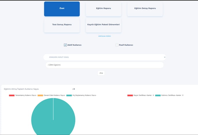The height and width of the screenshot is (135, 198).
Task: Open Kayıtlı Eğitim Paketi Dönemleri tab
Action: [103, 25]
